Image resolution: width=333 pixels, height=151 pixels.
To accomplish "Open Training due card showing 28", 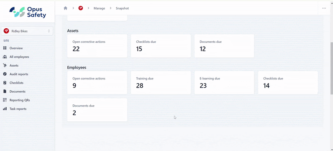I will pyautogui.click(x=161, y=83).
